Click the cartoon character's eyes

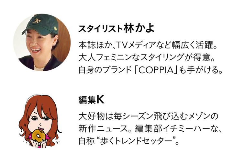pyautogui.click(x=40, y=118)
